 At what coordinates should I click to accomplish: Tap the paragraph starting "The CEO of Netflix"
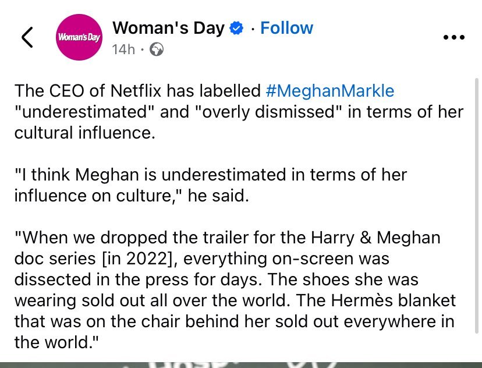(233, 111)
